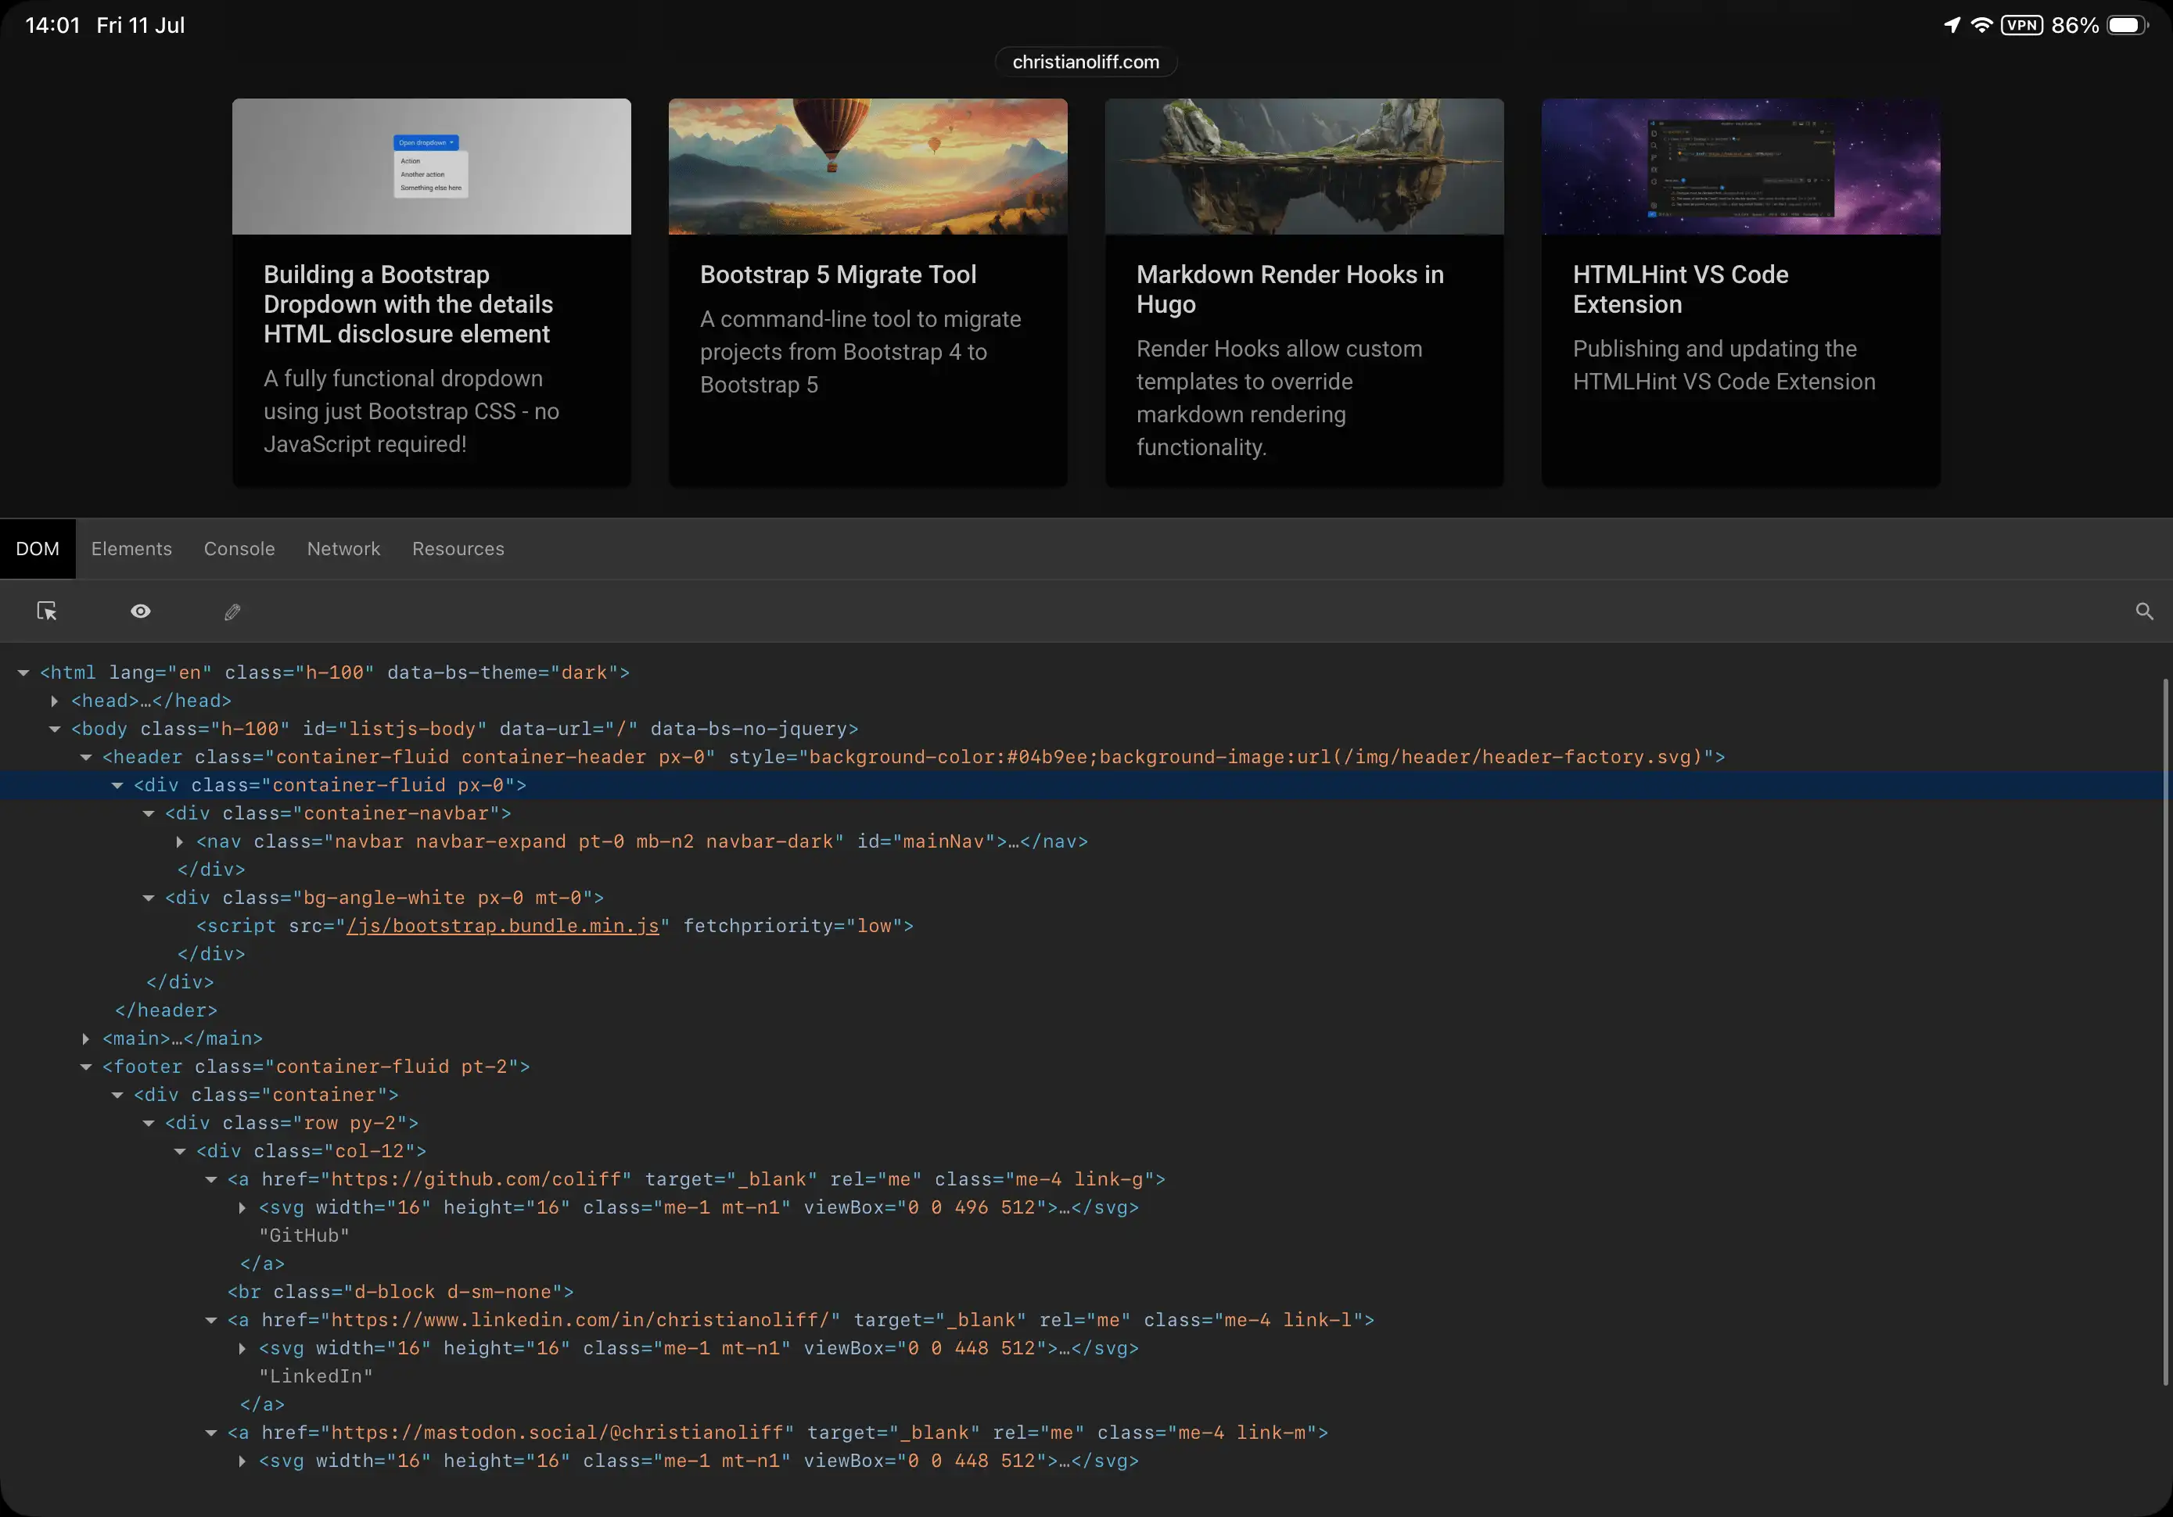2173x1517 pixels.
Task: Click the location arrow icon in the status bar
Action: coord(1952,24)
